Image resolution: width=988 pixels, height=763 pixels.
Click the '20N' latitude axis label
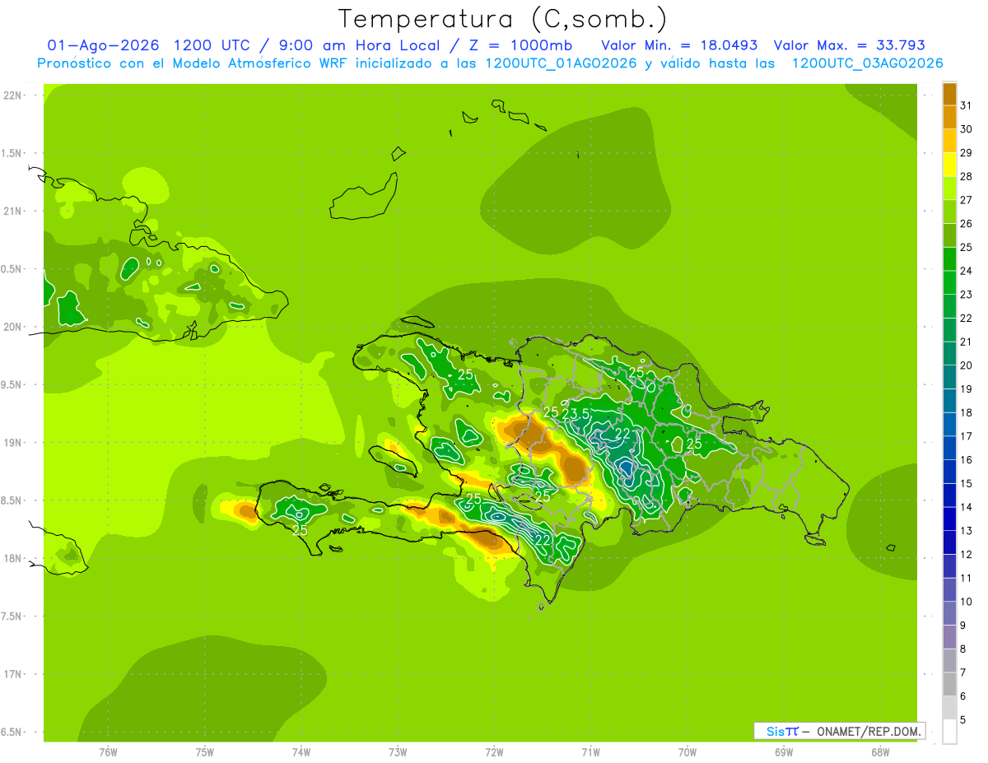tap(13, 328)
